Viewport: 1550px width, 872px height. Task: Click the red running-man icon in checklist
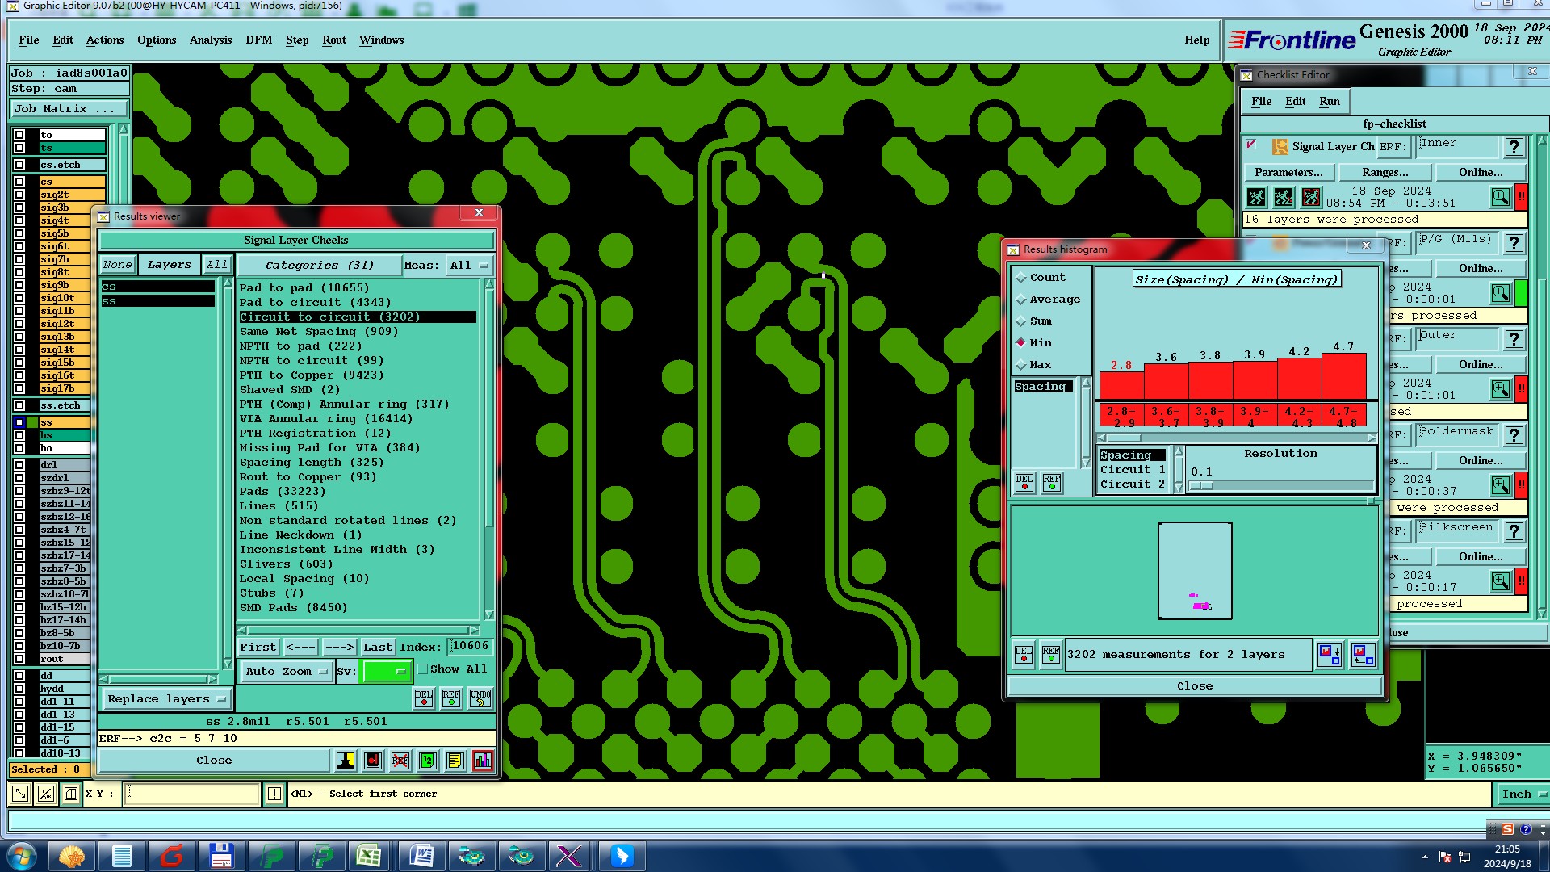click(1311, 197)
